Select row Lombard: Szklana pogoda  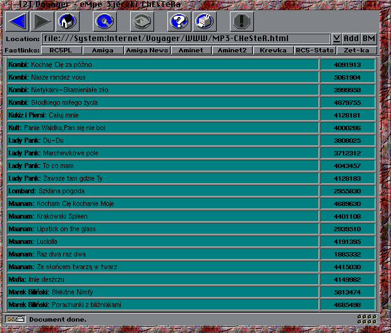click(x=163, y=191)
